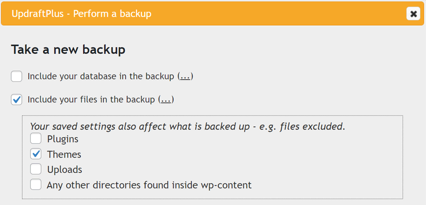
Task: Uncheck the Themes checkbox box
Action: click(36, 154)
